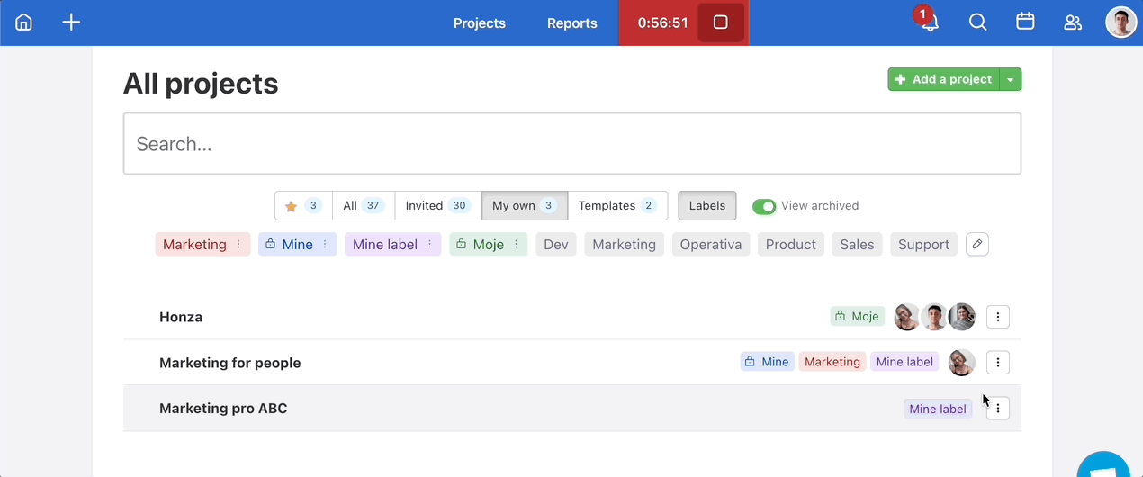Open the notifications bell
1143x477 pixels.
point(930,22)
